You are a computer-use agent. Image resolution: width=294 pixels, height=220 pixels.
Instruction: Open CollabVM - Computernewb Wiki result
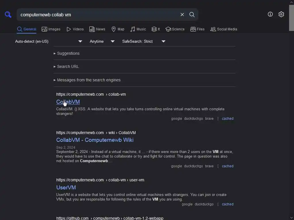click(95, 140)
